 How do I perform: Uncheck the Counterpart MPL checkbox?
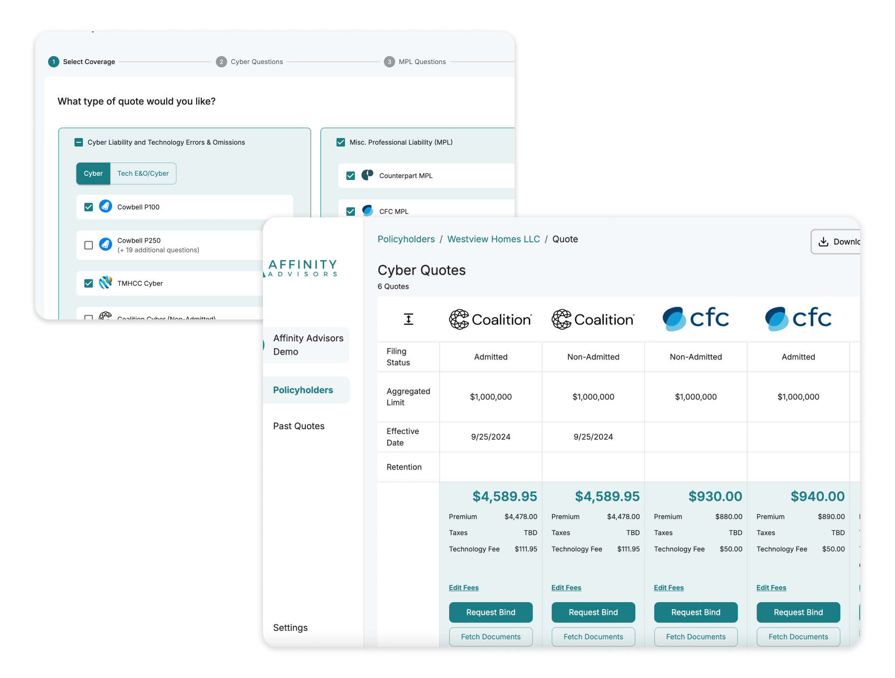351,176
